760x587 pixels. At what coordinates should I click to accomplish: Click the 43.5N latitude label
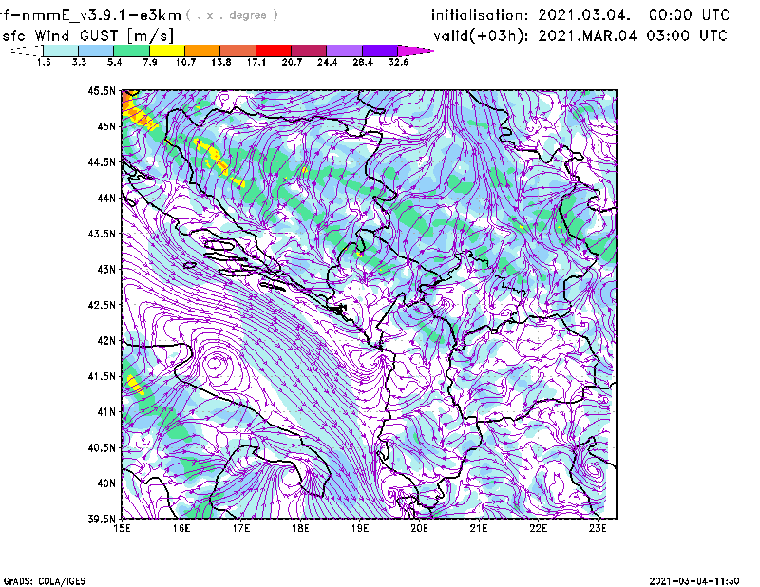tap(102, 234)
